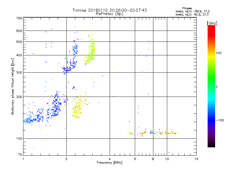Screen dimensions: 231x173
Task: Click the "RwPretec (8p)" subtitle
Action: (109, 14)
